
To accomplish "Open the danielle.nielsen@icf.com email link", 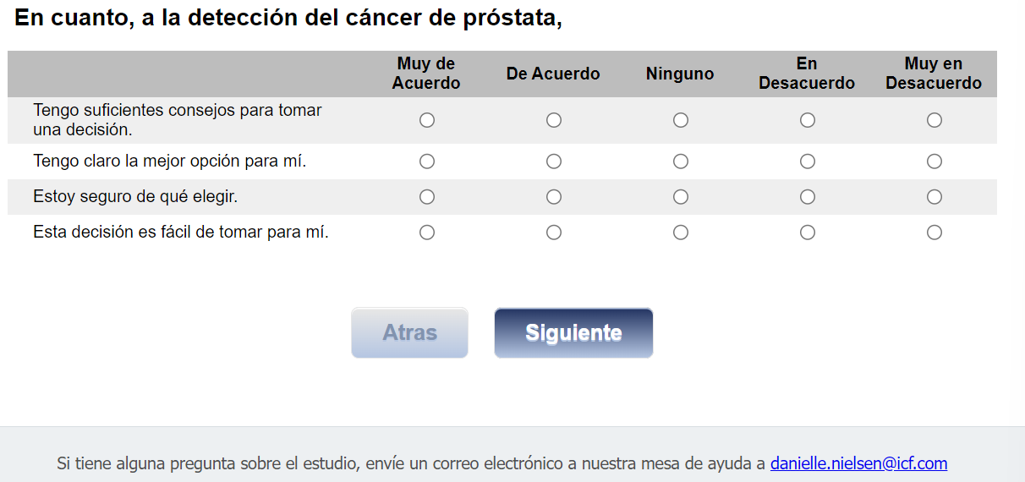I will [x=858, y=463].
